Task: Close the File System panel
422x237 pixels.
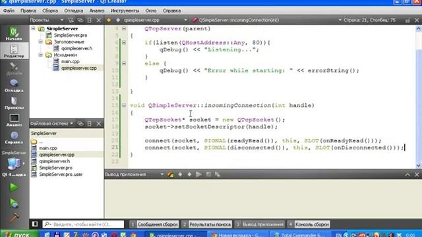Action: coord(99,124)
